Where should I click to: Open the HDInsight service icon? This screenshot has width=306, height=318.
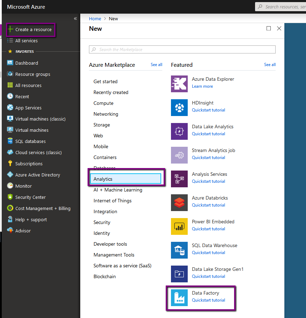tap(179, 108)
